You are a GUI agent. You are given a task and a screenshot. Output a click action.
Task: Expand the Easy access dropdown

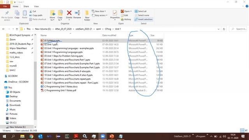click(100, 16)
